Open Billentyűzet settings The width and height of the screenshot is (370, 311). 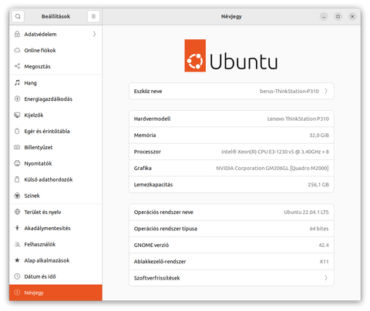point(55,147)
